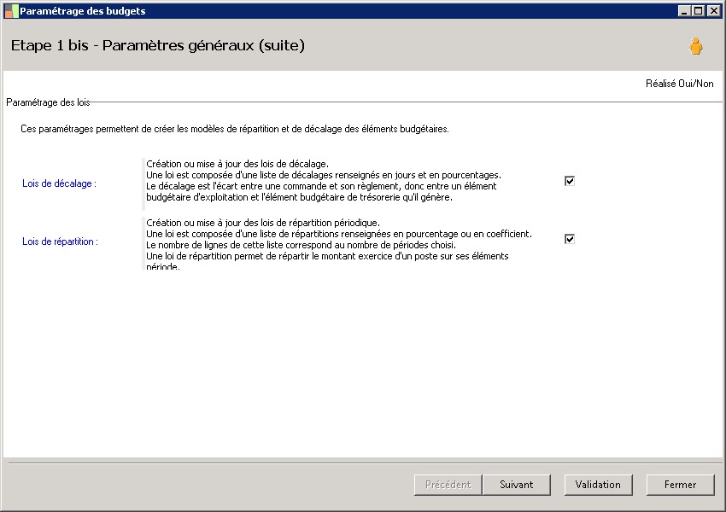Click the Réalisé Oui/Non column label

tap(680, 84)
